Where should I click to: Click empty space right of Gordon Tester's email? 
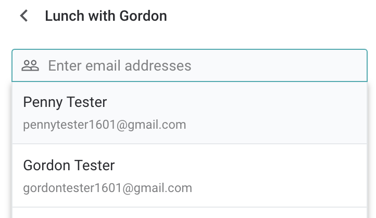[x=281, y=188]
